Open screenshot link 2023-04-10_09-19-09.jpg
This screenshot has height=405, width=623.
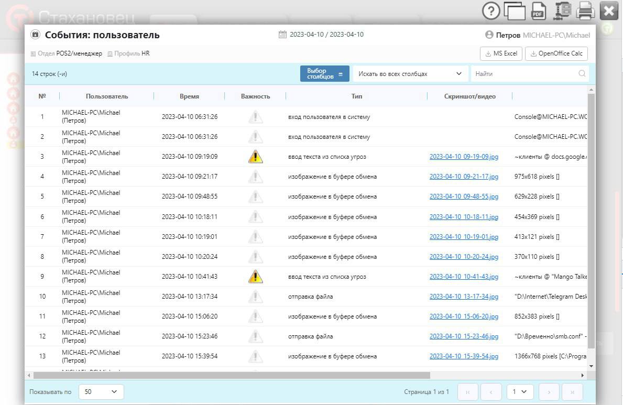[x=464, y=157]
